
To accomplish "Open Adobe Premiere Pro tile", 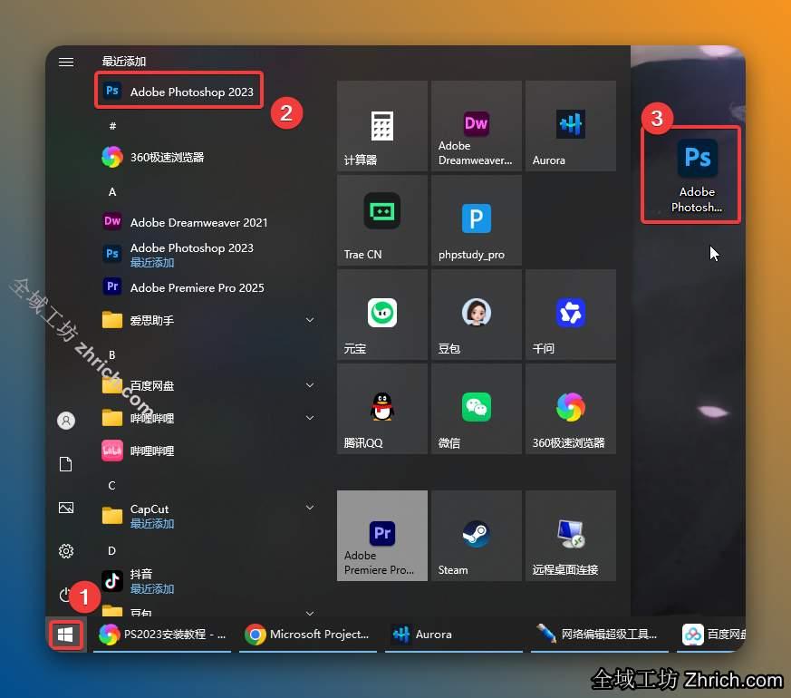I will (x=381, y=536).
